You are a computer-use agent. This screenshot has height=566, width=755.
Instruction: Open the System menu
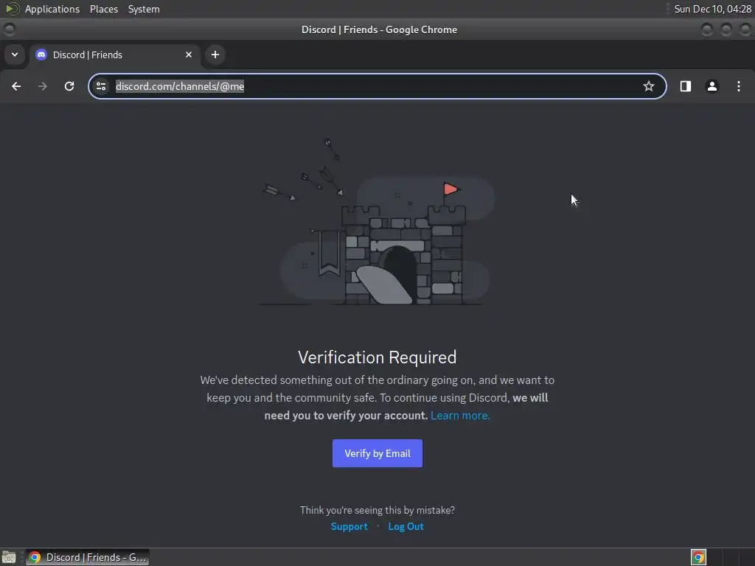pyautogui.click(x=144, y=9)
